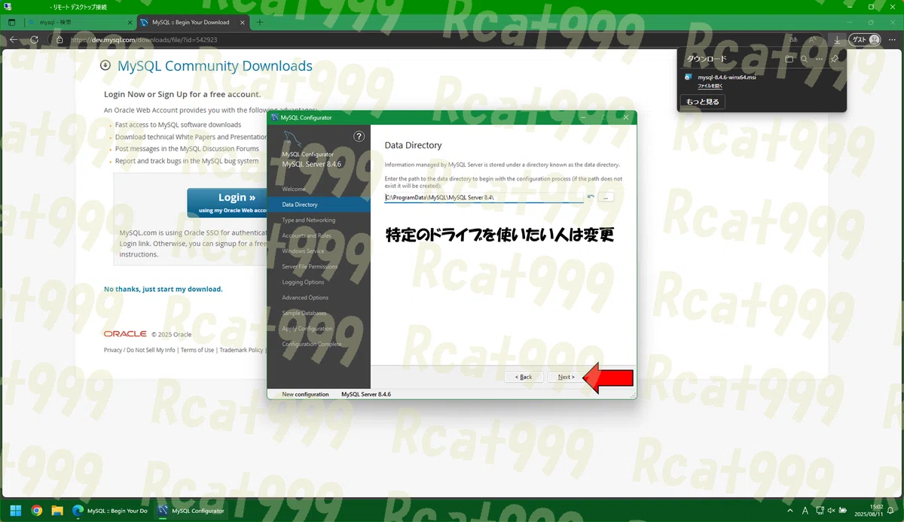Image resolution: width=904 pixels, height=522 pixels.
Task: Click the download icon beside MySQL Community Downloads heading
Action: pos(105,66)
